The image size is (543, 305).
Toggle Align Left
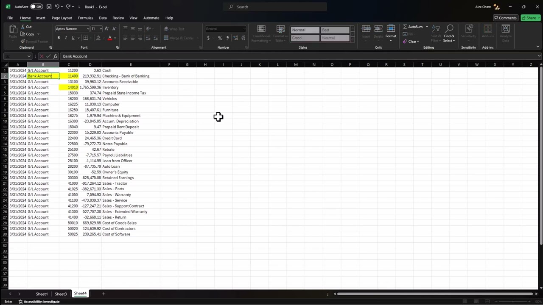125,38
